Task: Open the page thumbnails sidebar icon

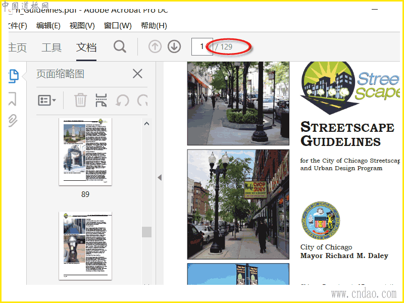Action: [x=14, y=76]
